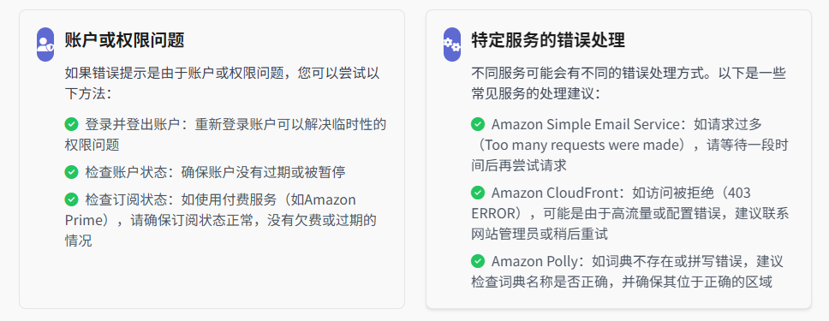
Task: Click green checkmark before Amazon Polly
Action: click(478, 261)
